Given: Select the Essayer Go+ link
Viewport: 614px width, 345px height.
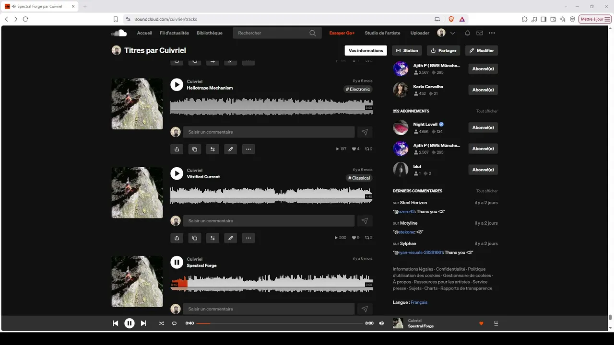Looking at the screenshot, I should (342, 33).
